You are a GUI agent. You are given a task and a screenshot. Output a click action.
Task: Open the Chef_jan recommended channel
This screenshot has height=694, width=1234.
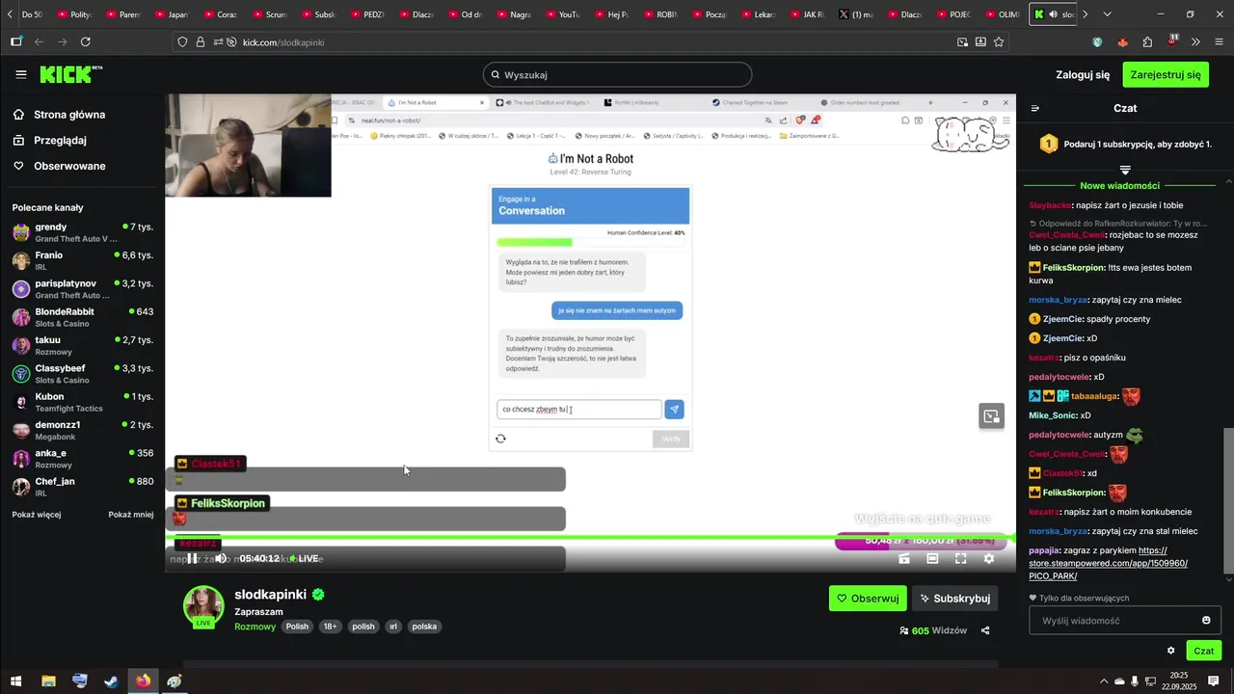(82, 487)
